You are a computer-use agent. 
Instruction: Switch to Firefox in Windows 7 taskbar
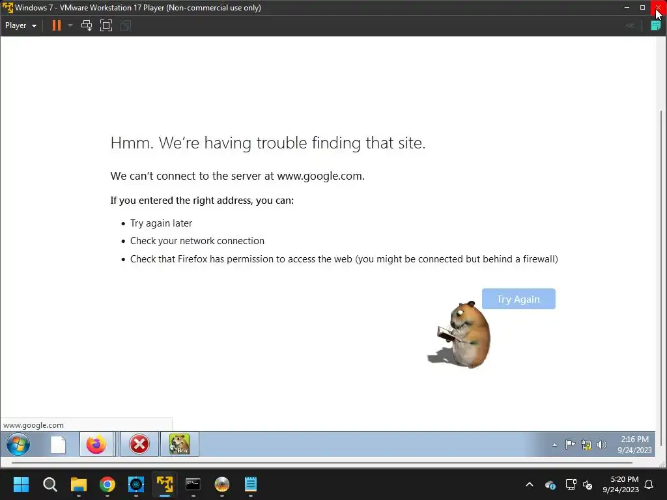point(96,444)
